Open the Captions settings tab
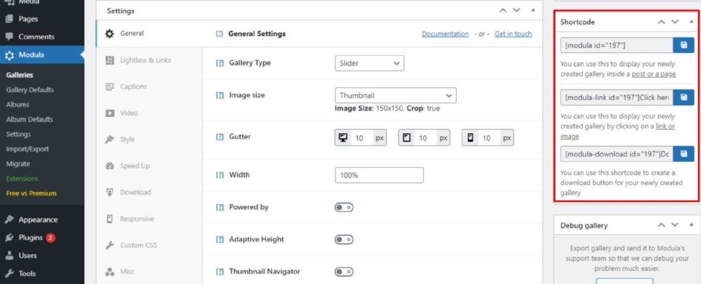This screenshot has width=701, height=284. pyautogui.click(x=133, y=87)
